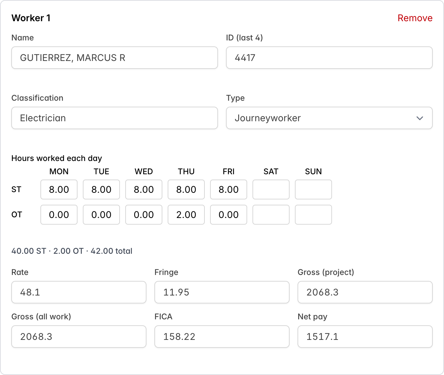Edit the Net pay field
The image size is (444, 375).
[365, 337]
